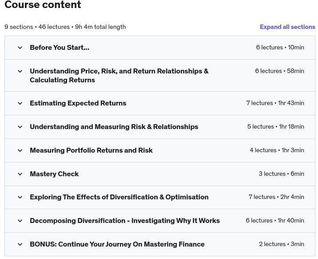
Task: Click the chevron beside Before You Start...
Action: pyautogui.click(x=20, y=48)
